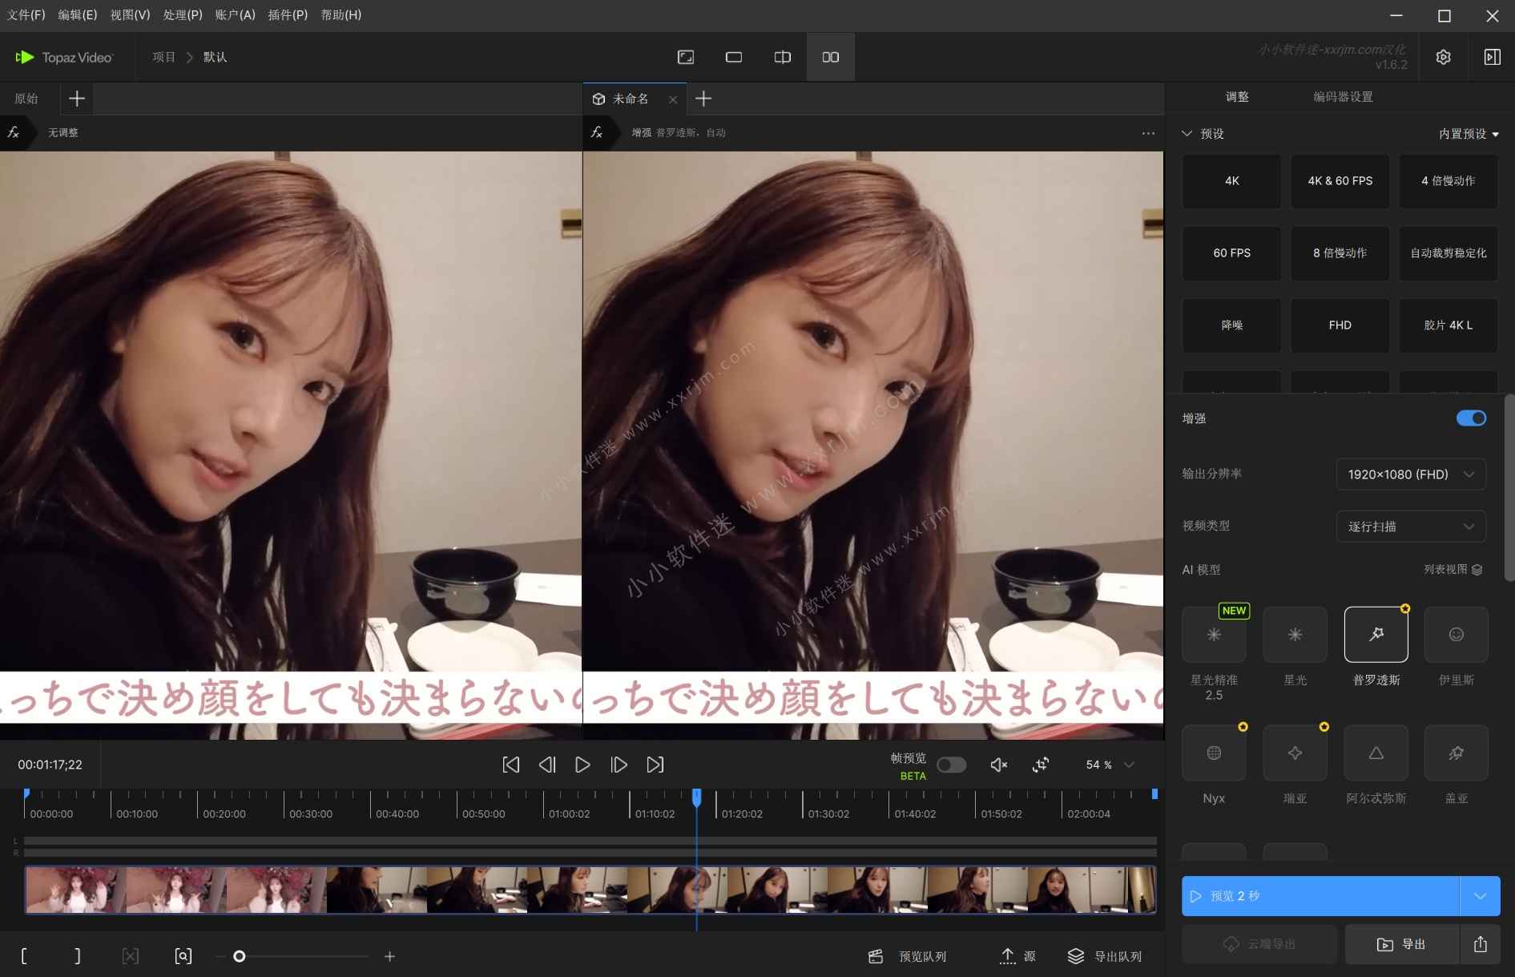
Task: Jump to the clip end
Action: pos(655,765)
